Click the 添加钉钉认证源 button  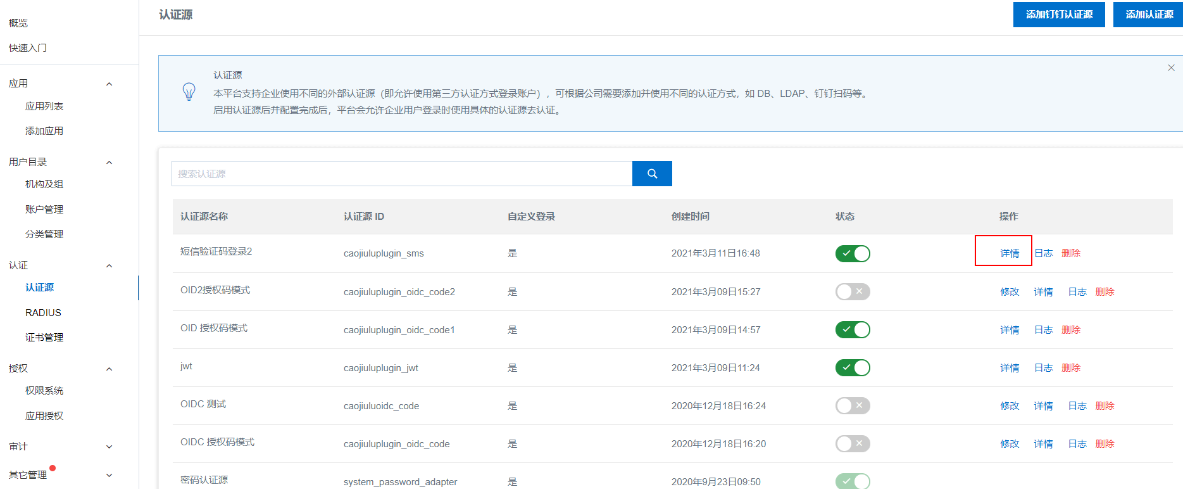point(1058,15)
